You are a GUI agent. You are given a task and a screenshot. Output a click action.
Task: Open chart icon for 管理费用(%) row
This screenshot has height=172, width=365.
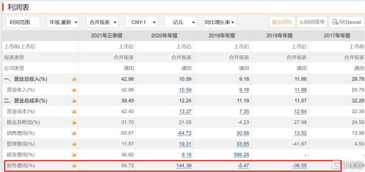74,144
